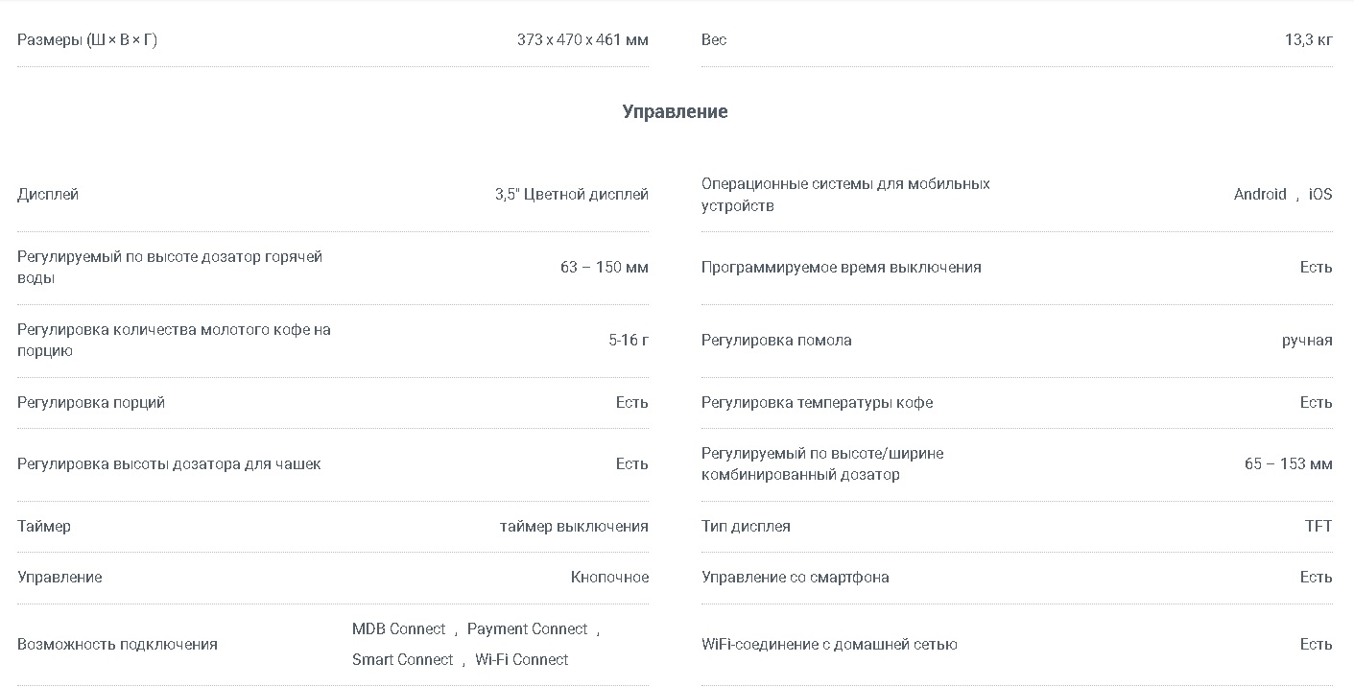
Task: Click the 'Регулировка помола' label
Action: (776, 341)
